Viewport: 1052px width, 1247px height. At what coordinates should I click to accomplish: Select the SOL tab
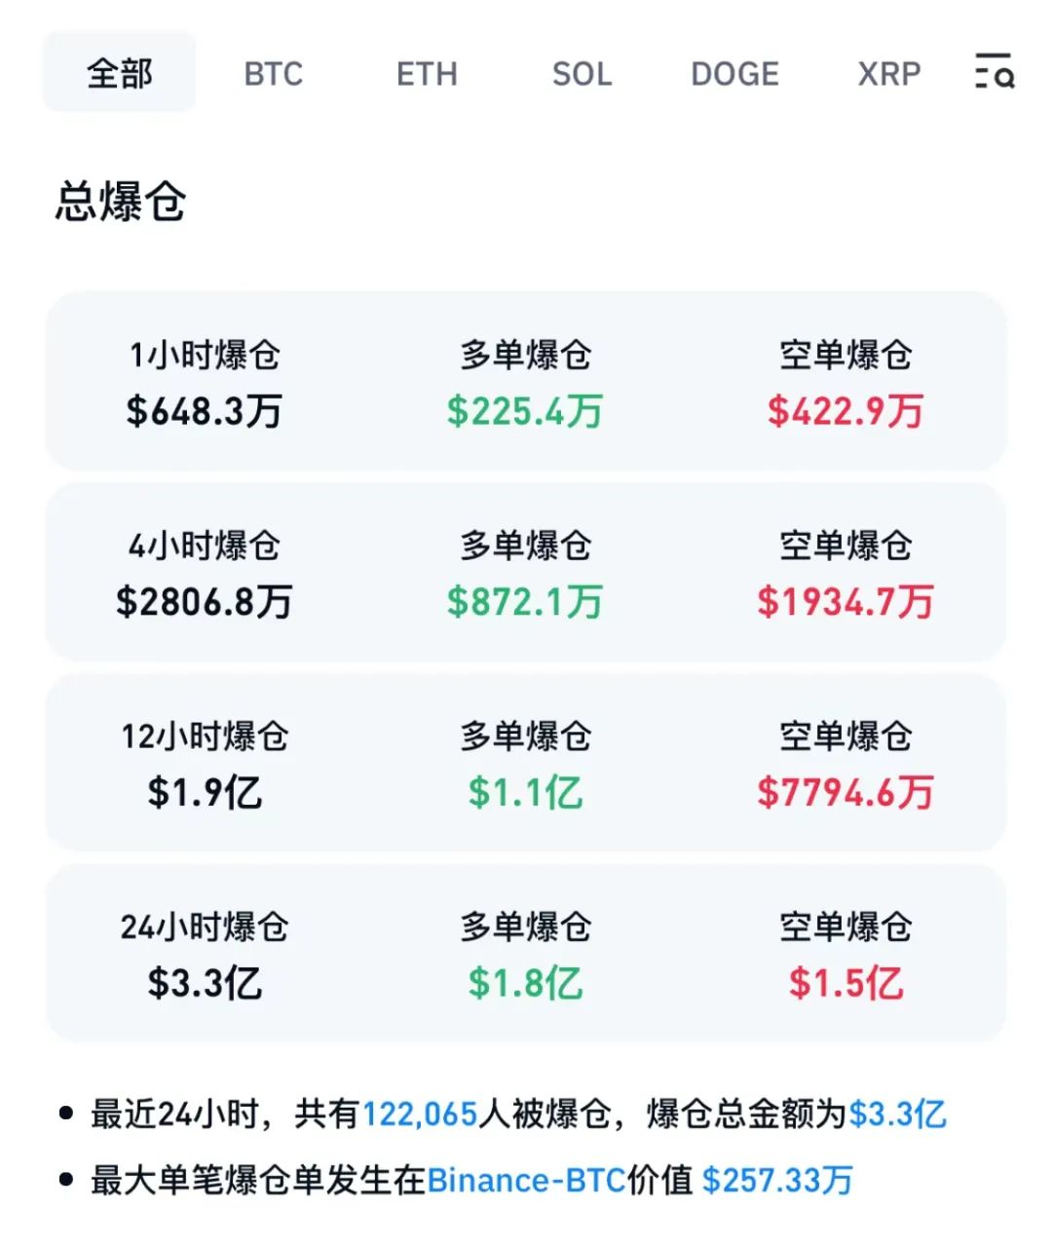pyautogui.click(x=582, y=74)
